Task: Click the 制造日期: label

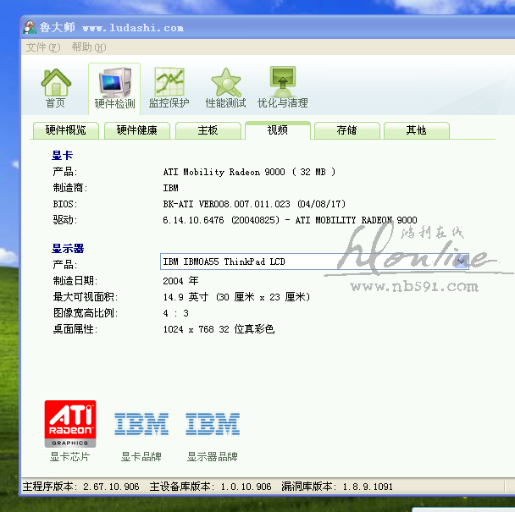Action: coord(75,281)
